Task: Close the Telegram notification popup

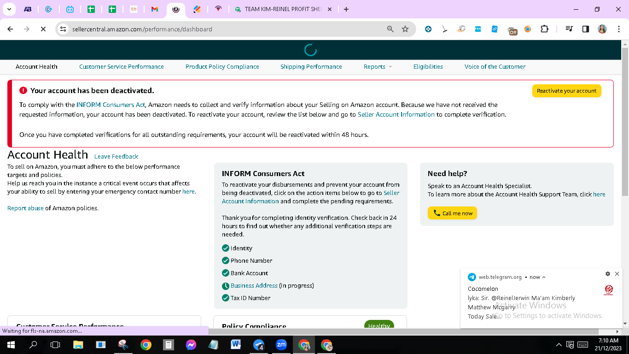Action: (x=617, y=274)
